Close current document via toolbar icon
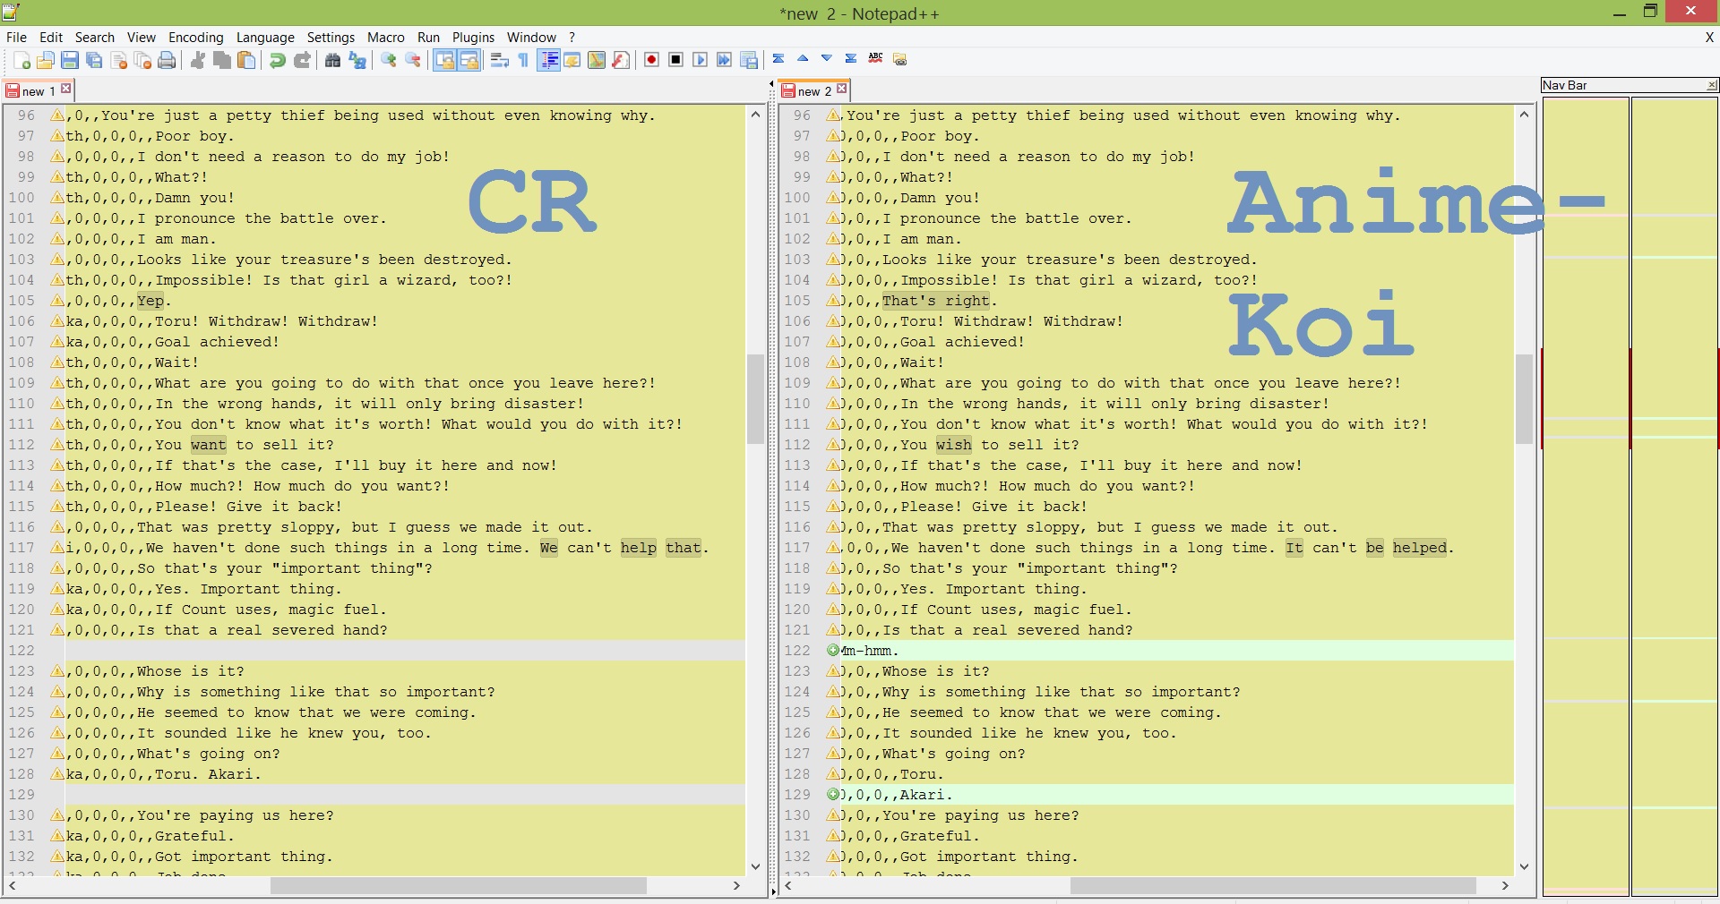The width and height of the screenshot is (1720, 904). 118,60
